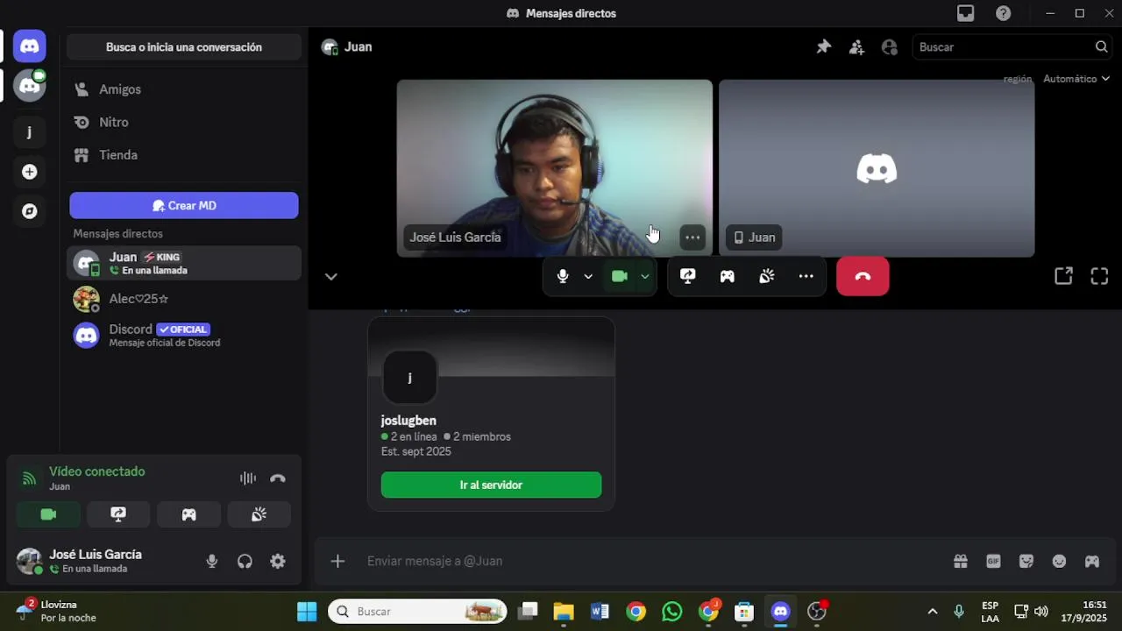The height and width of the screenshot is (631, 1122).
Task: Deafen audio with headphones icon
Action: point(245,562)
